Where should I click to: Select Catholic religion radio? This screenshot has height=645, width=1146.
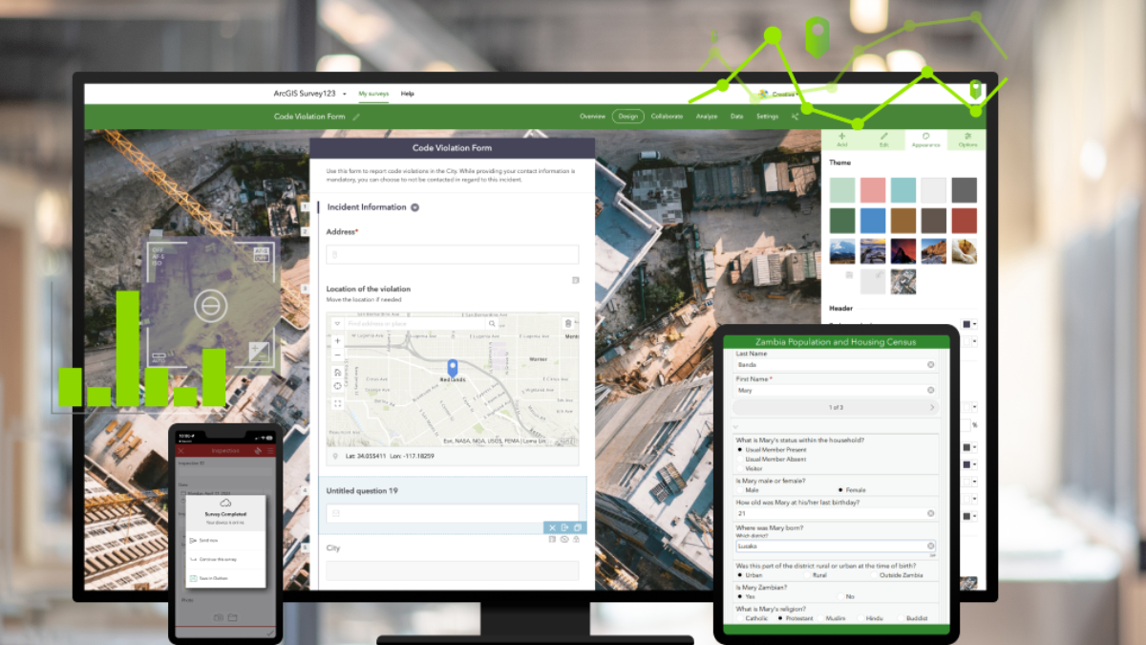pyautogui.click(x=740, y=618)
